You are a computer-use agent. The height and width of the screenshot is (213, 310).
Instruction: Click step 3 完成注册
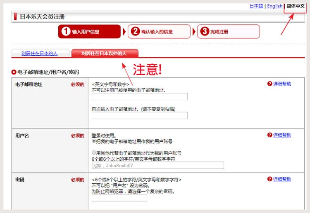[x=228, y=32]
